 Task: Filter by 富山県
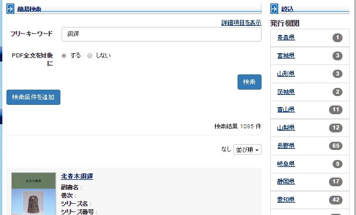tap(286, 110)
